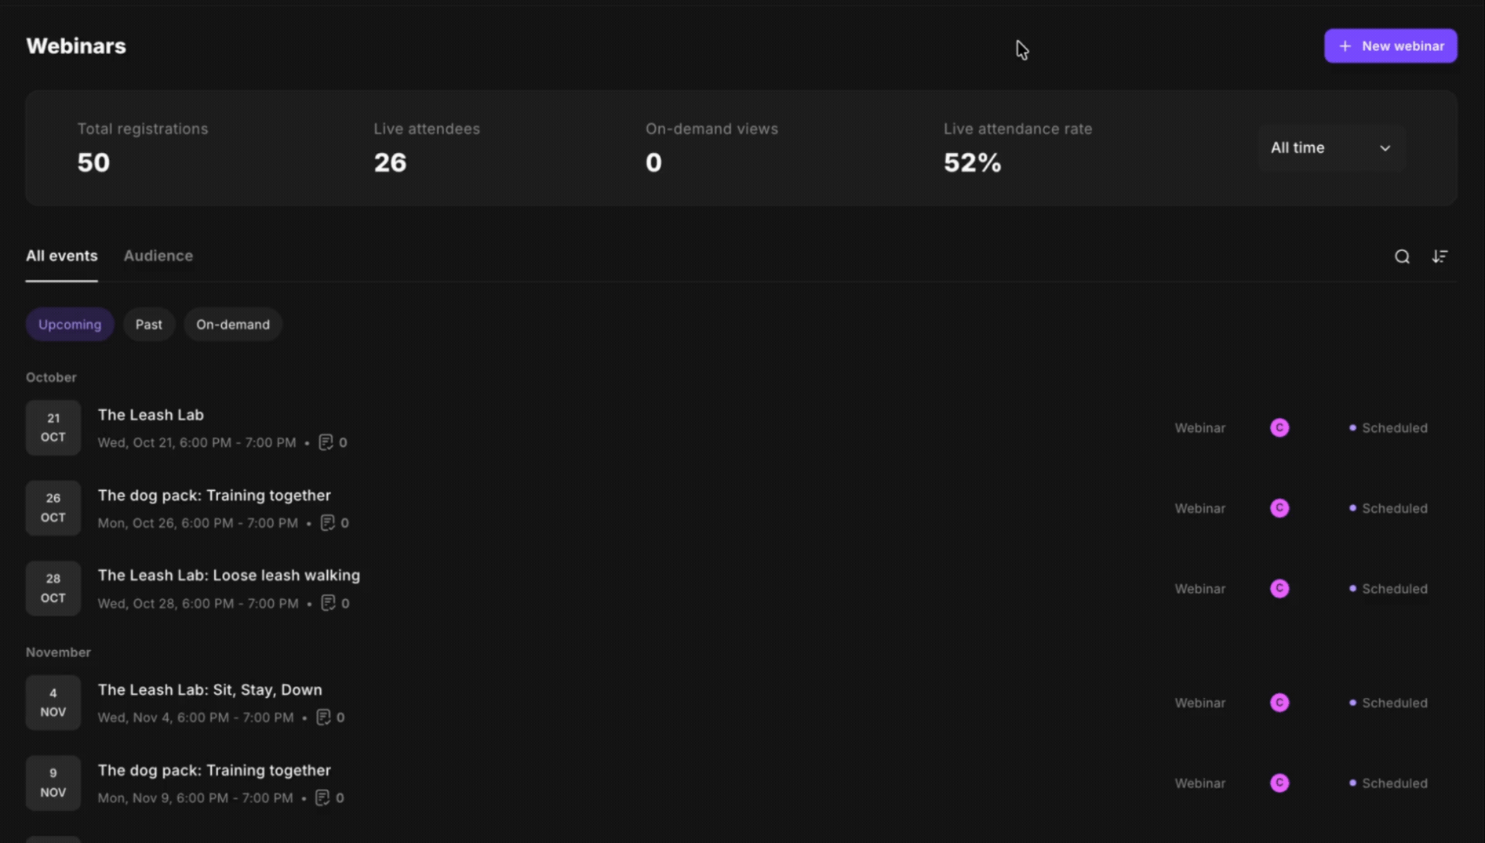Open Nov 9 The dog pack: Training together
The image size is (1485, 843).
(x=214, y=770)
